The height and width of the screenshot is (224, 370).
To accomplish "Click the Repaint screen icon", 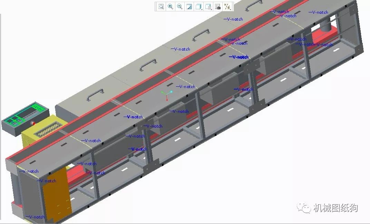I will [x=189, y=7].
